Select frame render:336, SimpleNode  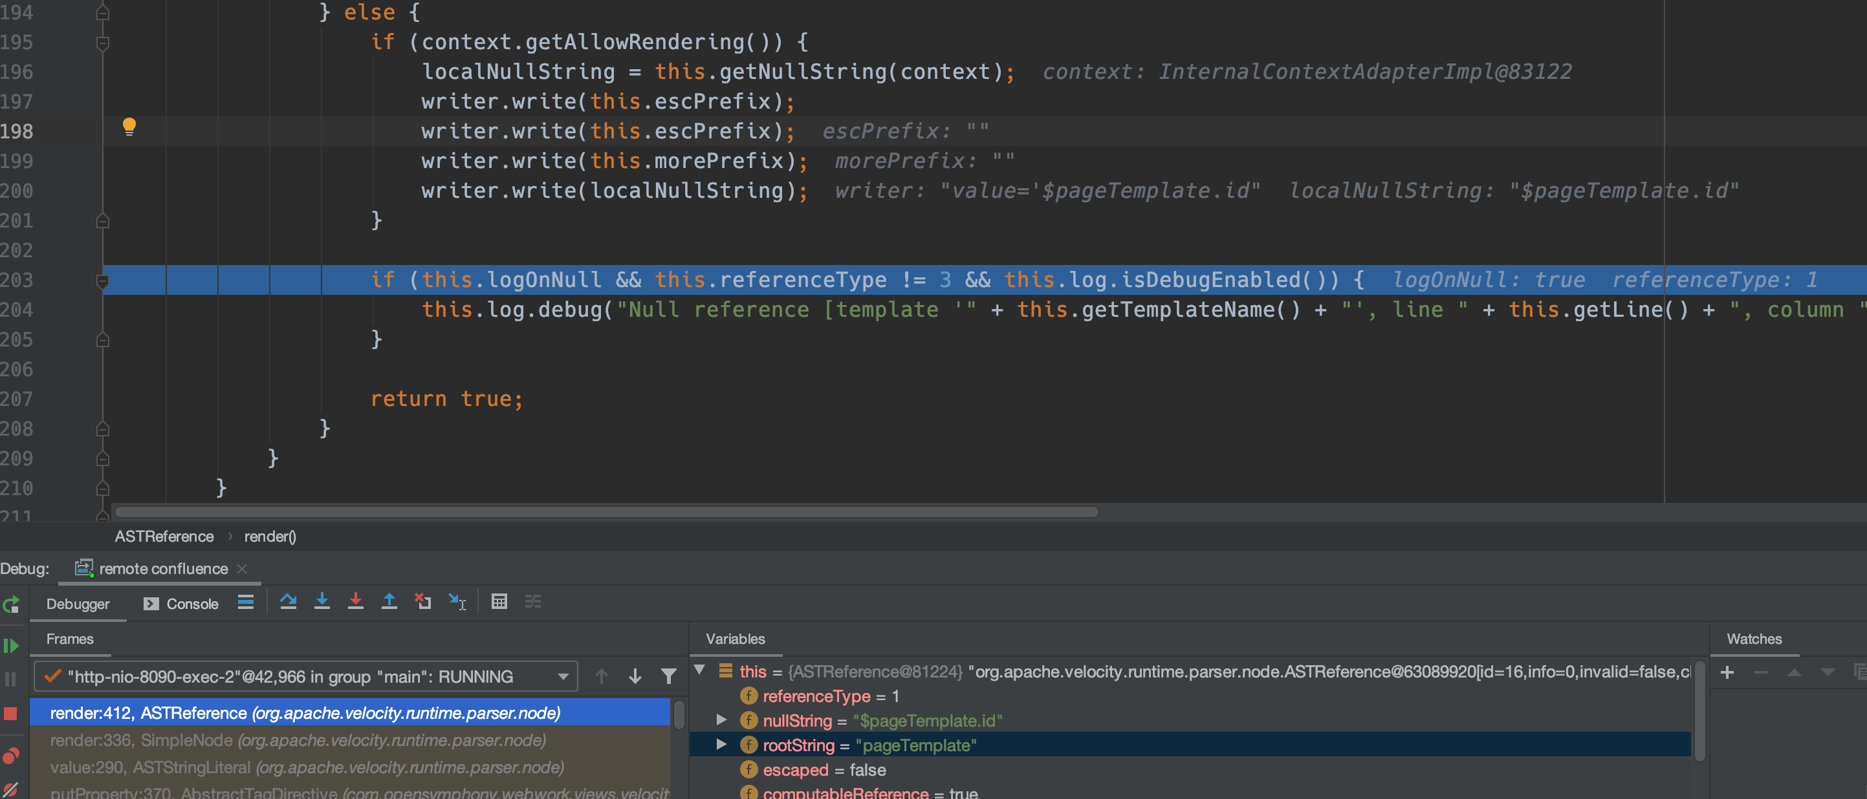[x=350, y=740]
